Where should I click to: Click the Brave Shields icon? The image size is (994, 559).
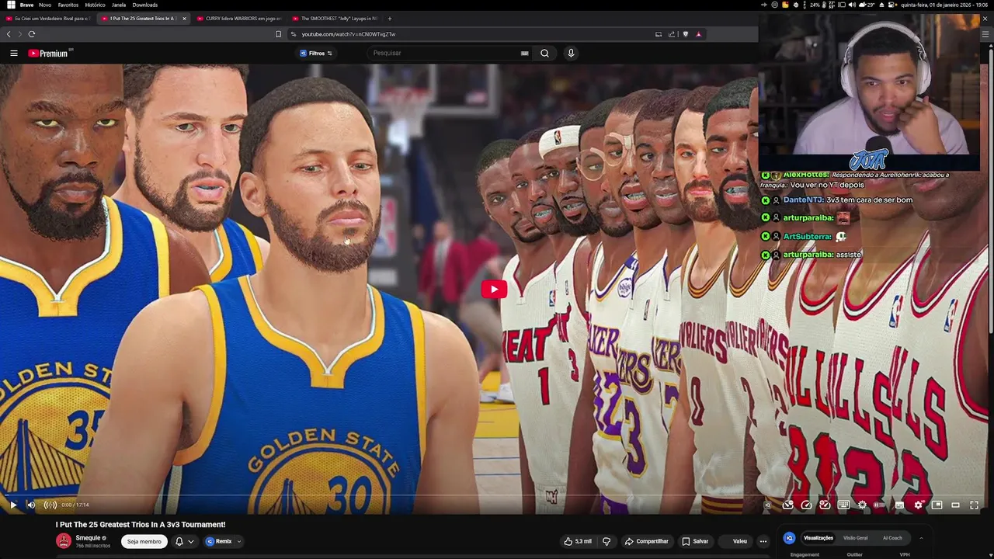[x=685, y=34]
